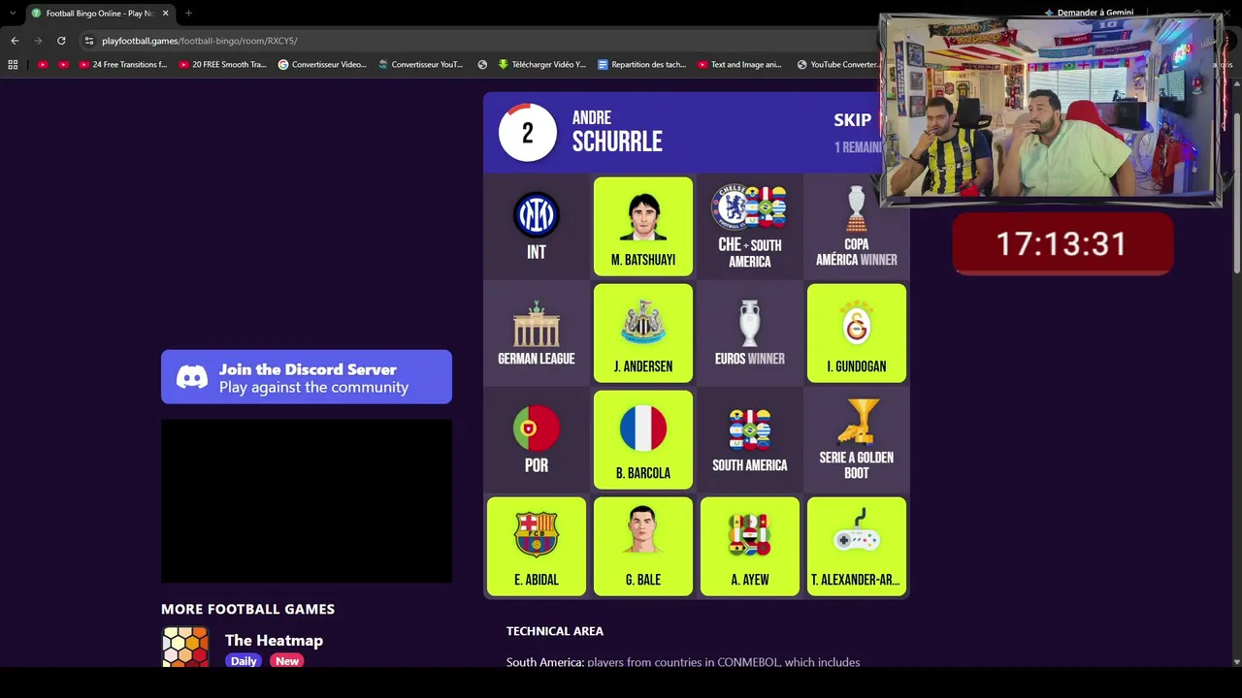
Task: Switch to the Football Bingo Online tab
Action: tap(100, 14)
